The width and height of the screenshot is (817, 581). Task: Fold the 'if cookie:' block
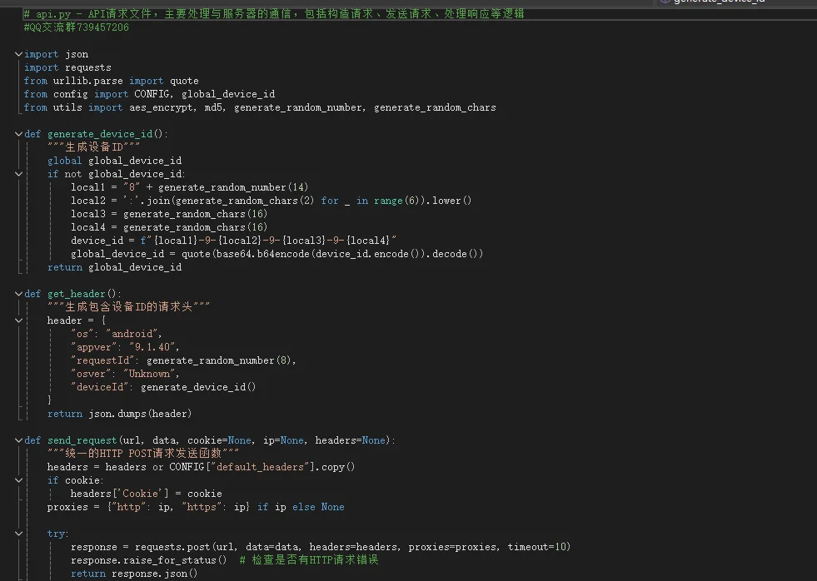coord(18,480)
